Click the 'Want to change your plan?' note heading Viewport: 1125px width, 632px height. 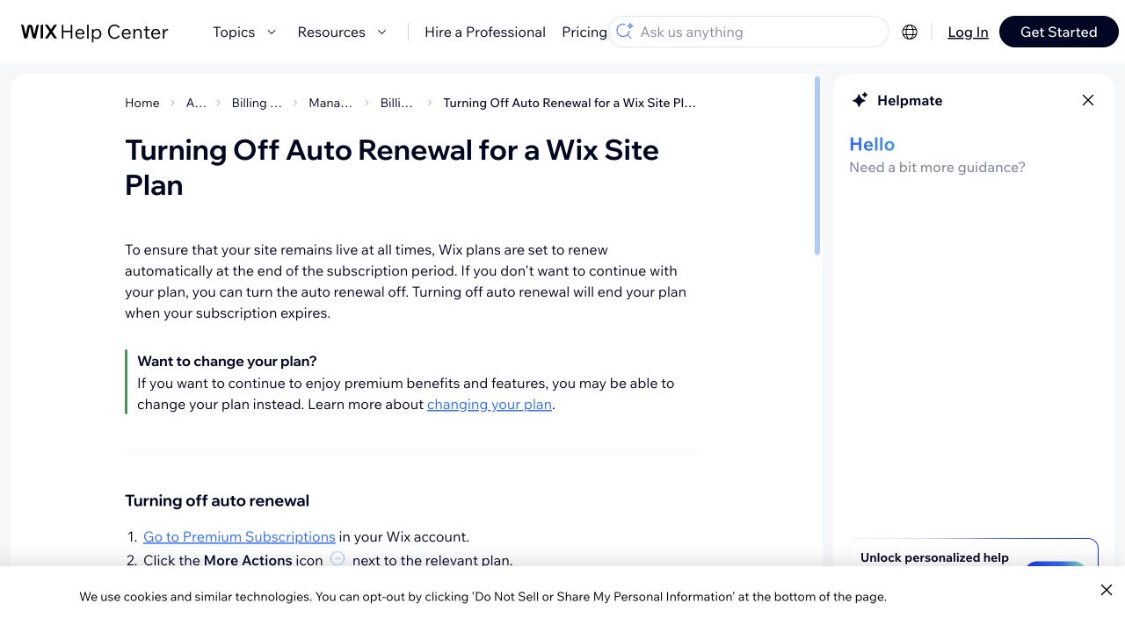pos(227,361)
